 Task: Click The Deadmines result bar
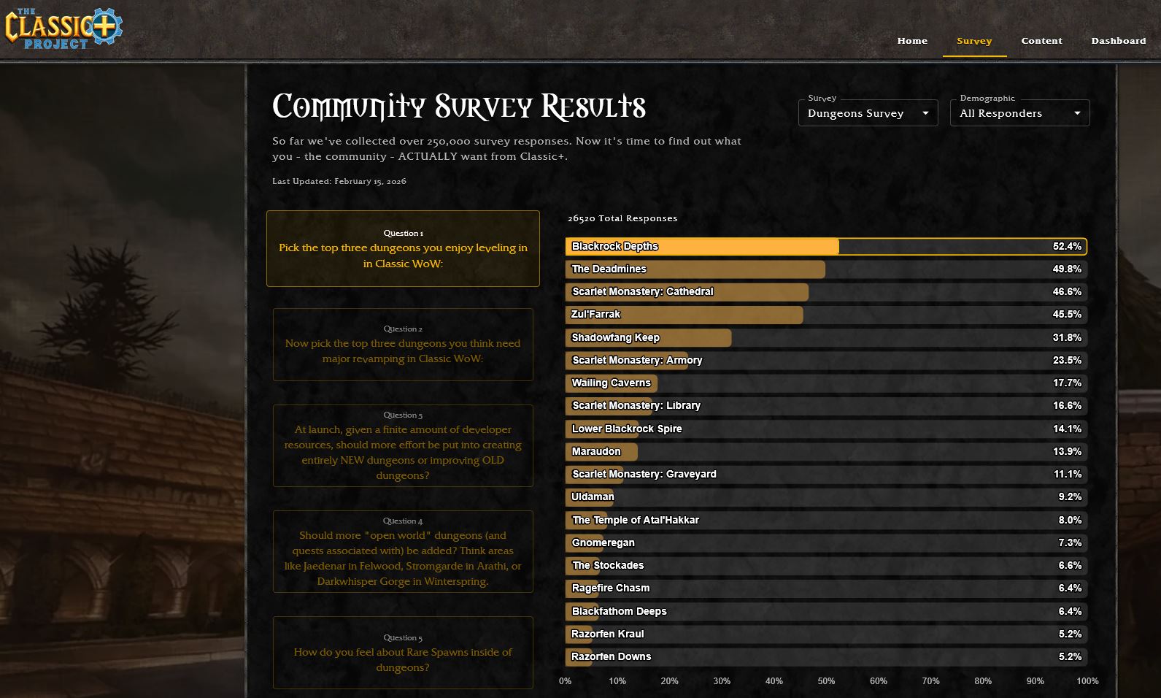point(826,269)
